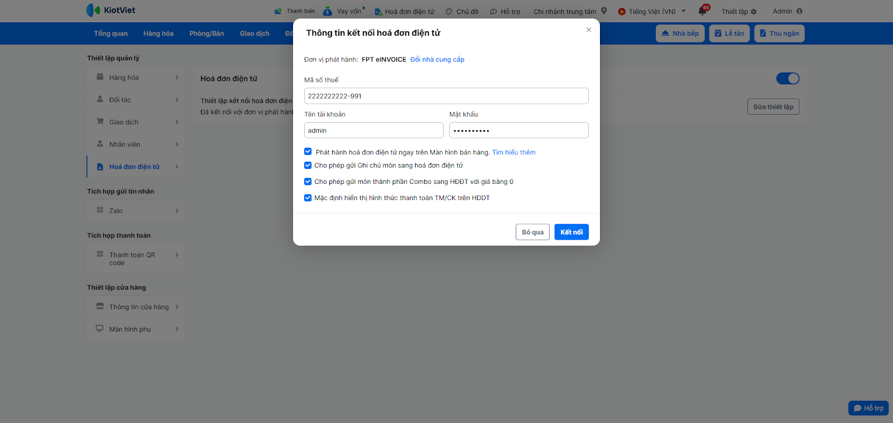Click the Vay vốn money bag icon

[x=328, y=11]
